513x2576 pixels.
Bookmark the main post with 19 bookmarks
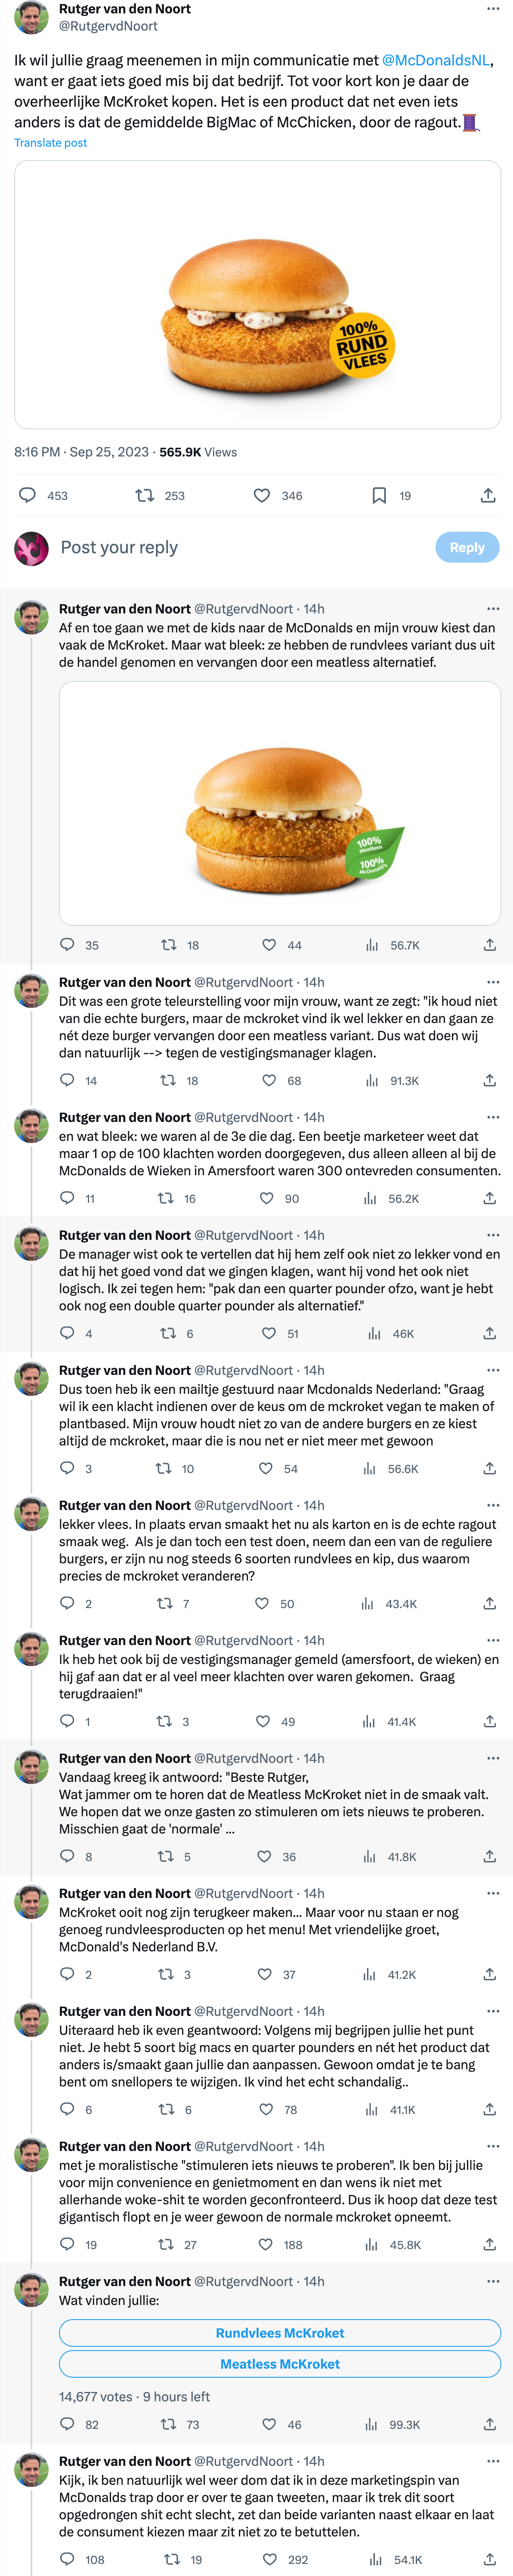pyautogui.click(x=379, y=495)
